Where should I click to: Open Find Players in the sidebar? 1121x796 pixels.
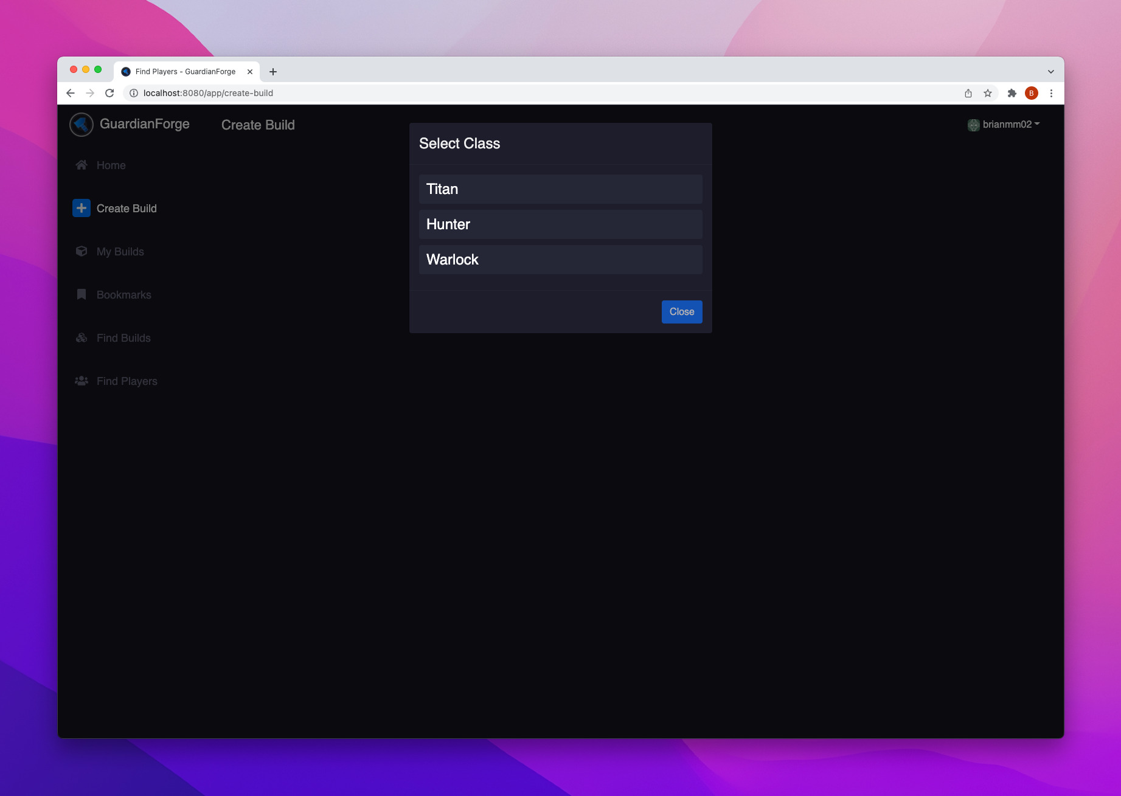click(127, 381)
